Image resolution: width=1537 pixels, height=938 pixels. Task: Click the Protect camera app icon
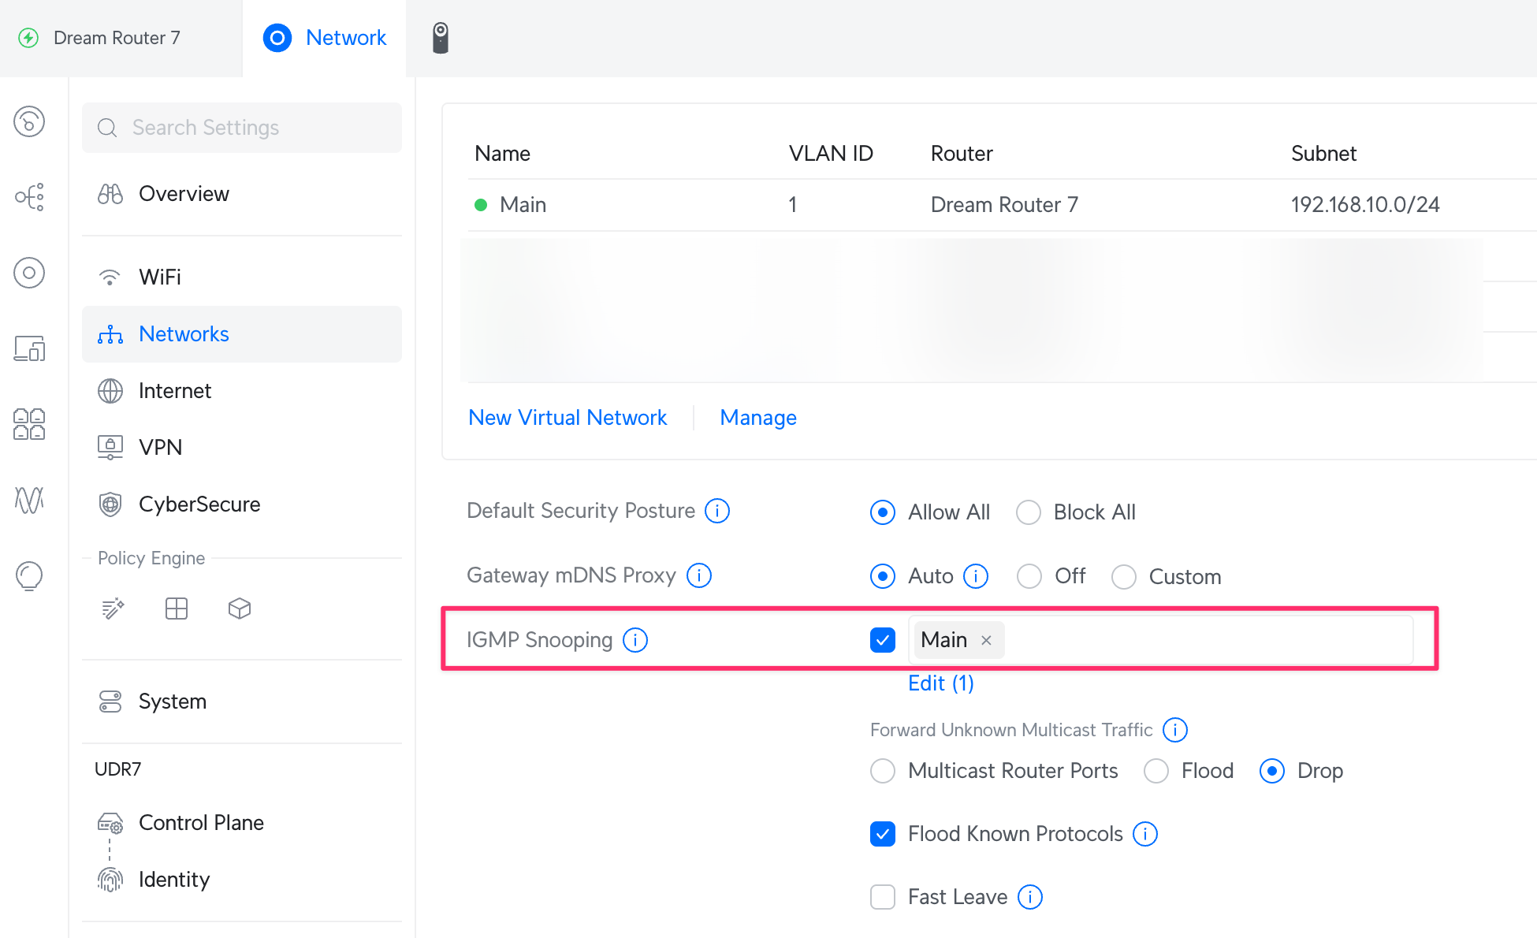440,38
